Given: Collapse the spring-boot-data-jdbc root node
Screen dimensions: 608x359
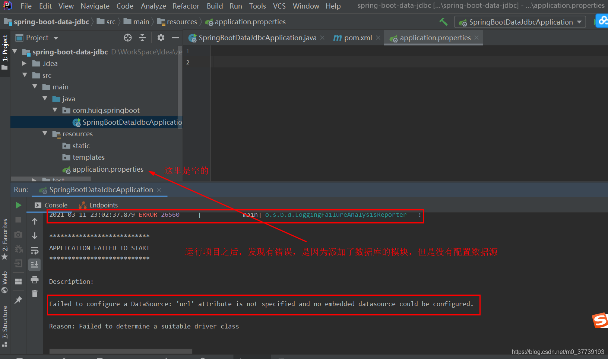Looking at the screenshot, I should click(x=15, y=51).
